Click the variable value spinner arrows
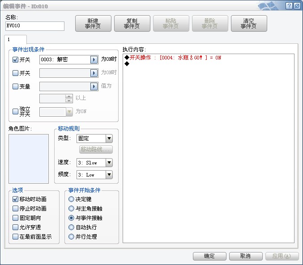The height and width of the screenshot is (265, 303). tap(69, 98)
